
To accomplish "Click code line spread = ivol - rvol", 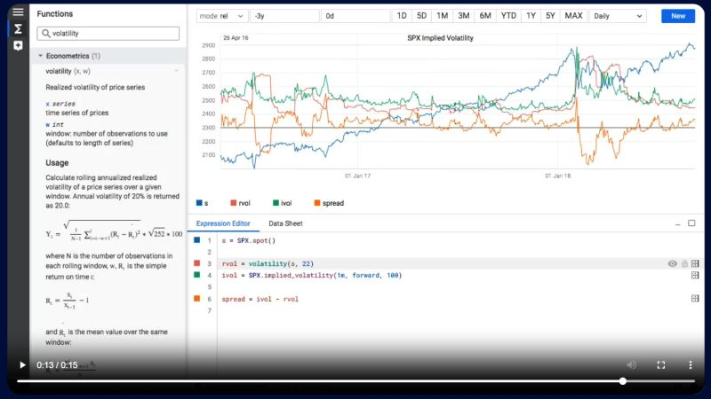I will click(260, 299).
